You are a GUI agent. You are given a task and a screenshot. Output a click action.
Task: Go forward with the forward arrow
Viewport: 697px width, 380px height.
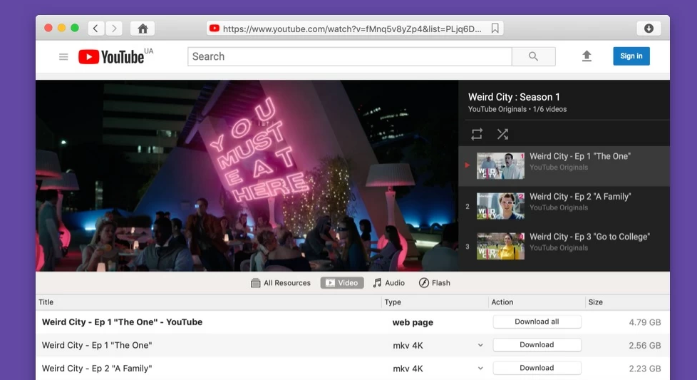[114, 29]
